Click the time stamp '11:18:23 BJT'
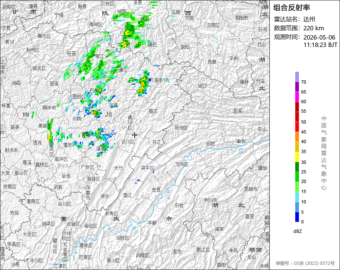Image resolution: width=340 pixels, height=270 pixels. pos(320,45)
